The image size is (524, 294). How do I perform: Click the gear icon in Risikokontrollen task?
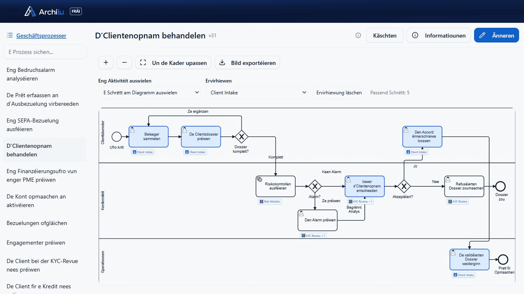coord(259,179)
